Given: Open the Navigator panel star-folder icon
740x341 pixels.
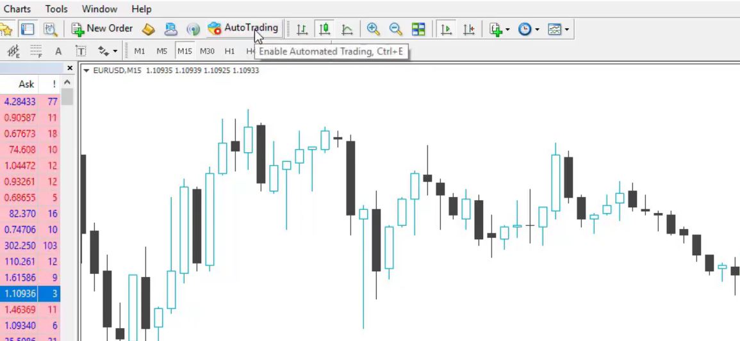Looking at the screenshot, I should coord(6,29).
